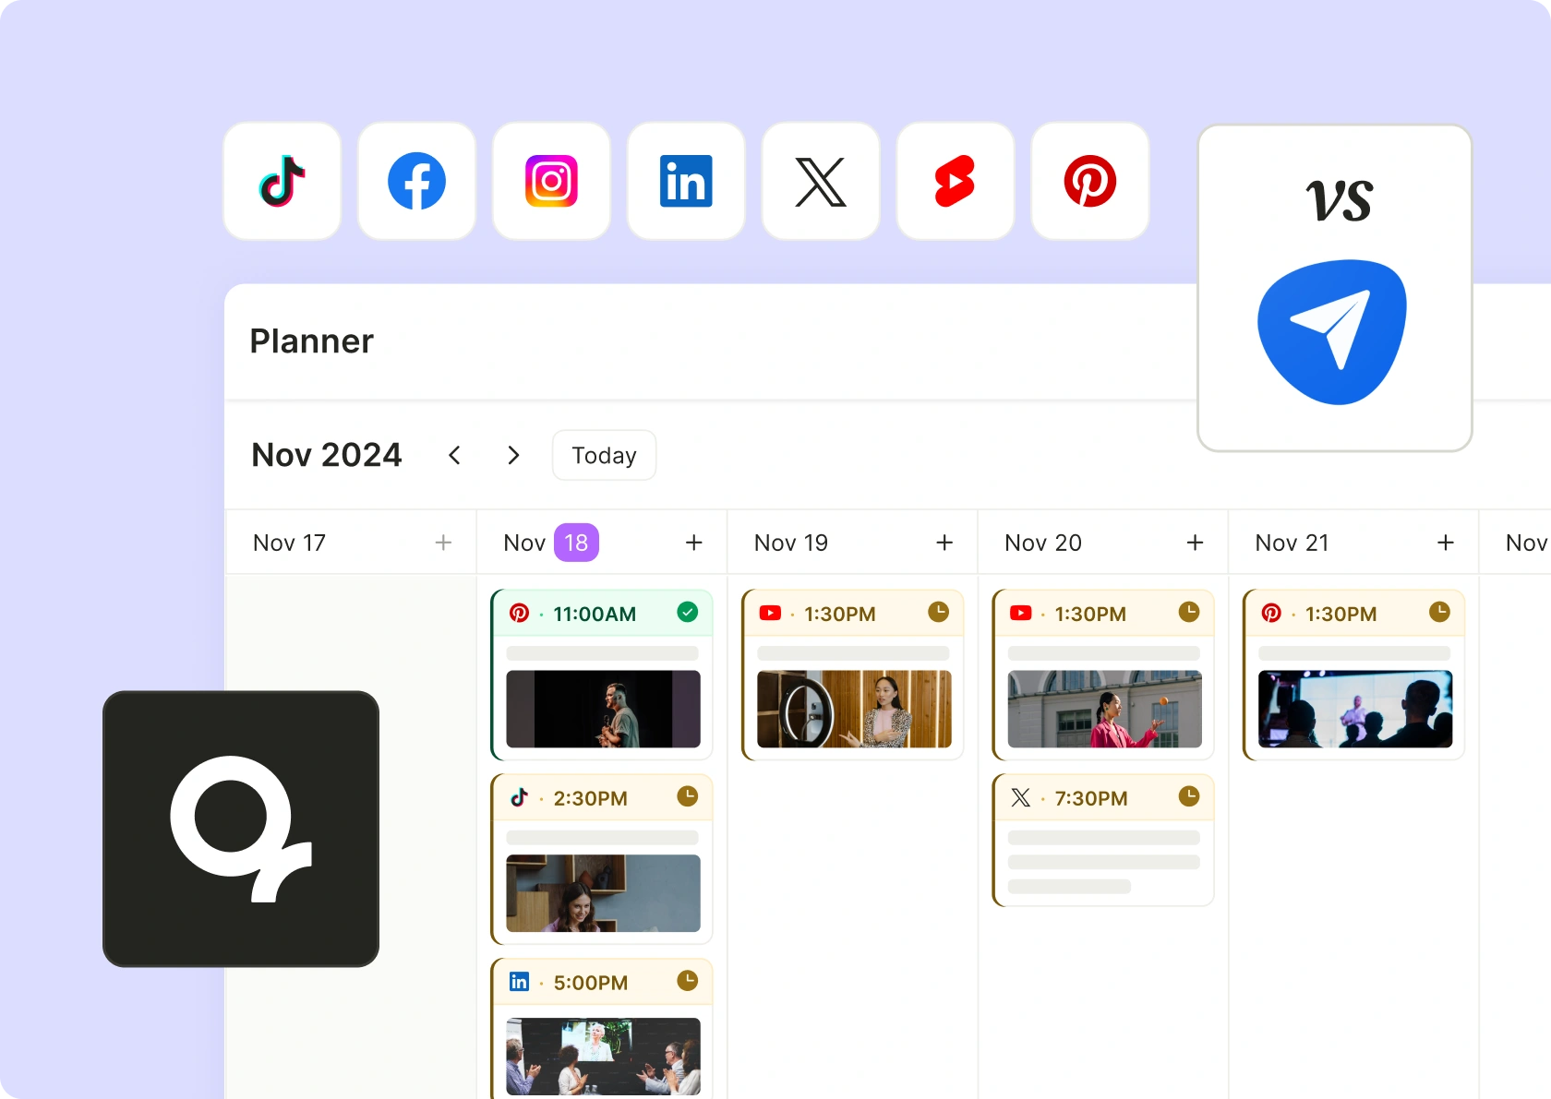Open the 11:00AM Pinterest post card

(x=602, y=675)
